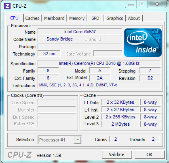
Task: Click the CPU-Z purple app icon
Action: coord(7,6)
